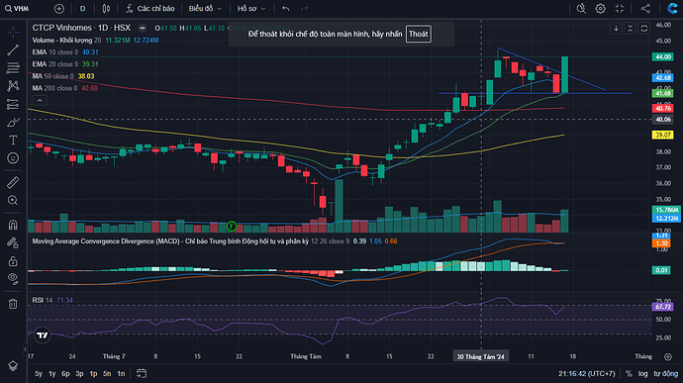Toggle the maximize pane icon
The height and width of the screenshot is (383, 683).
coord(643,29)
